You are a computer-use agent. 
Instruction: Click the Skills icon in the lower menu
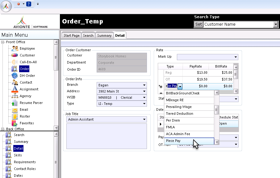(8, 155)
